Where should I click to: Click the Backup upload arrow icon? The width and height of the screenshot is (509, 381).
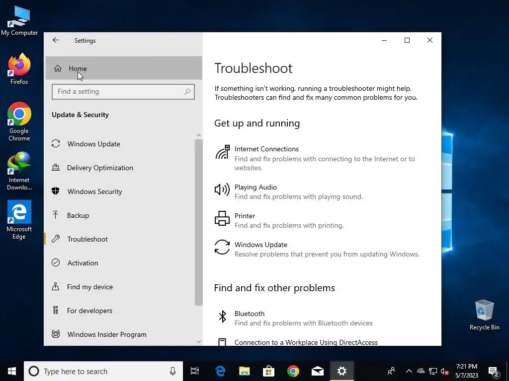56,215
